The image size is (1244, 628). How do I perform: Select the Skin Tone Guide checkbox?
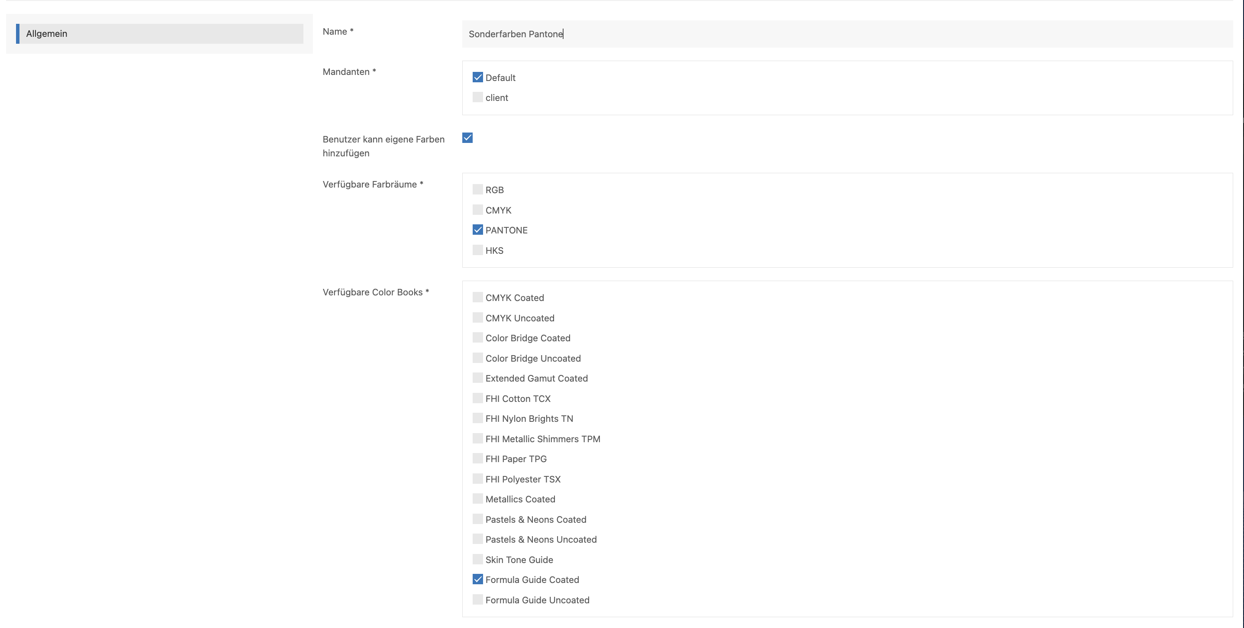tap(477, 559)
